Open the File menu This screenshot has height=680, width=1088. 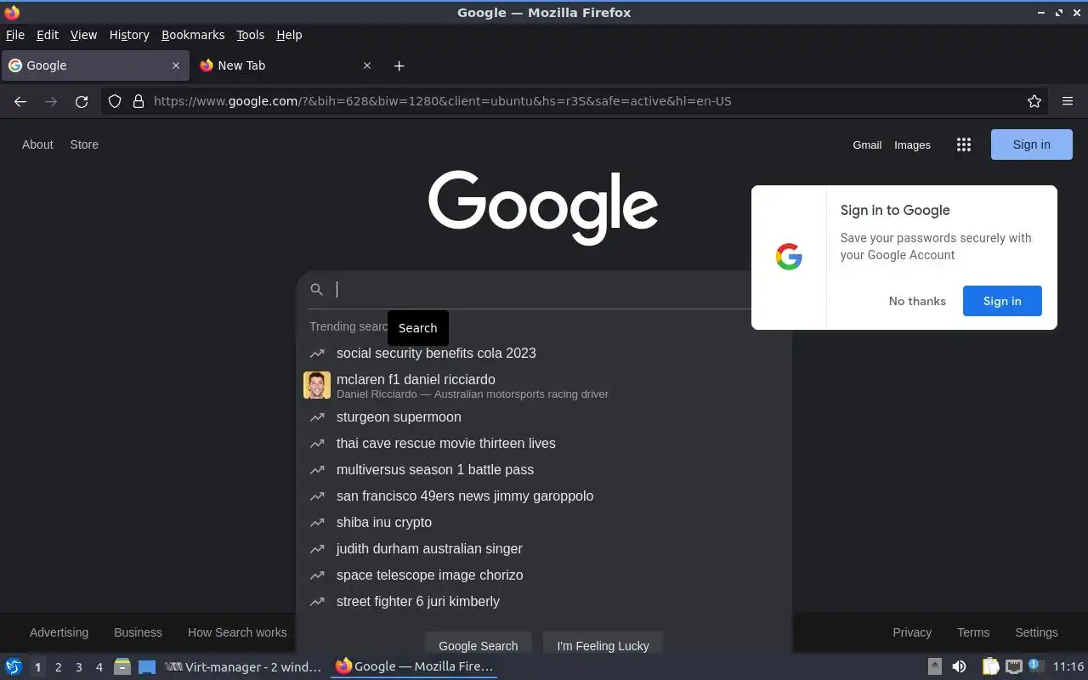click(x=15, y=35)
